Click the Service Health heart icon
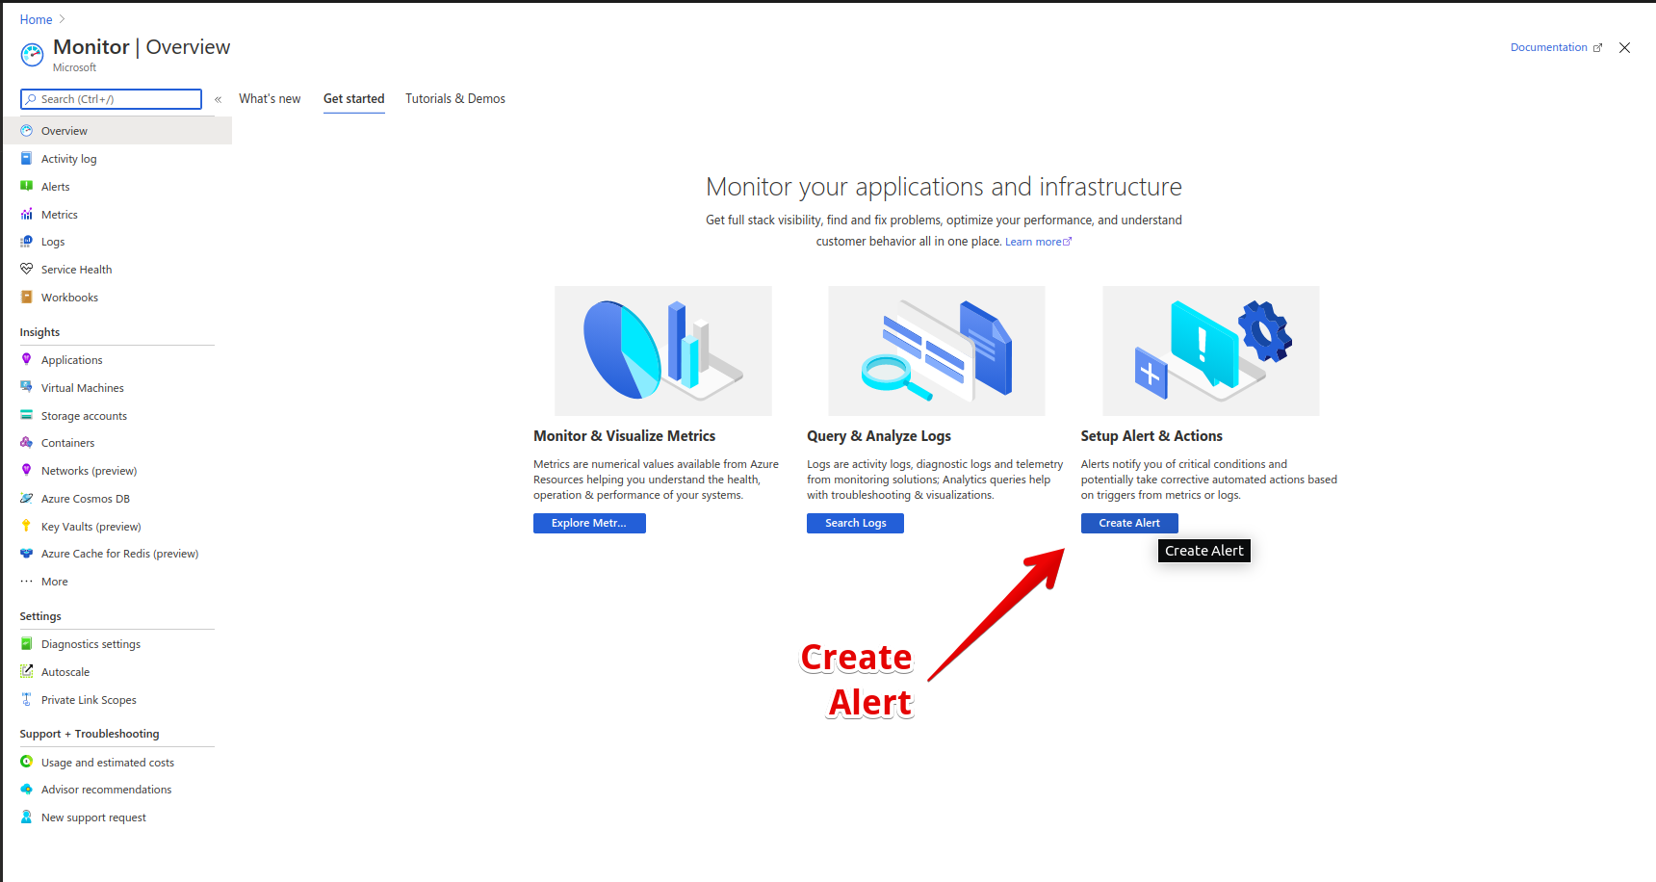Image resolution: width=1656 pixels, height=882 pixels. [x=27, y=270]
